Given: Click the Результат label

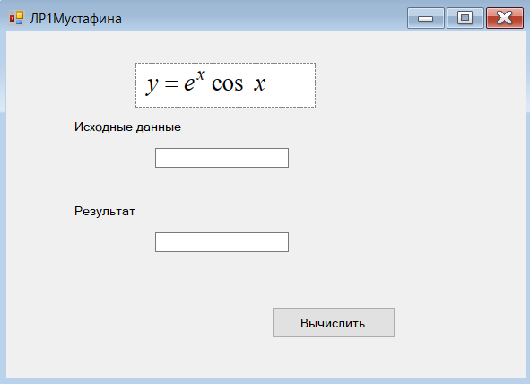Looking at the screenshot, I should click(x=105, y=211).
